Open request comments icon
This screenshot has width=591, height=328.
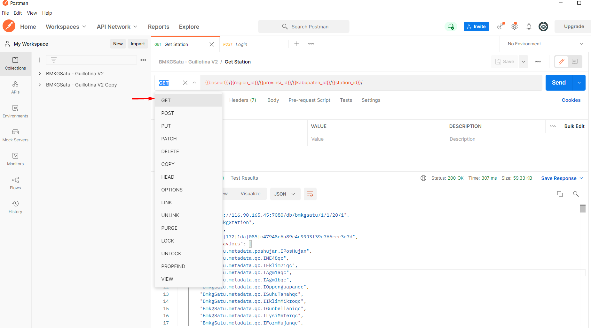[x=575, y=62]
